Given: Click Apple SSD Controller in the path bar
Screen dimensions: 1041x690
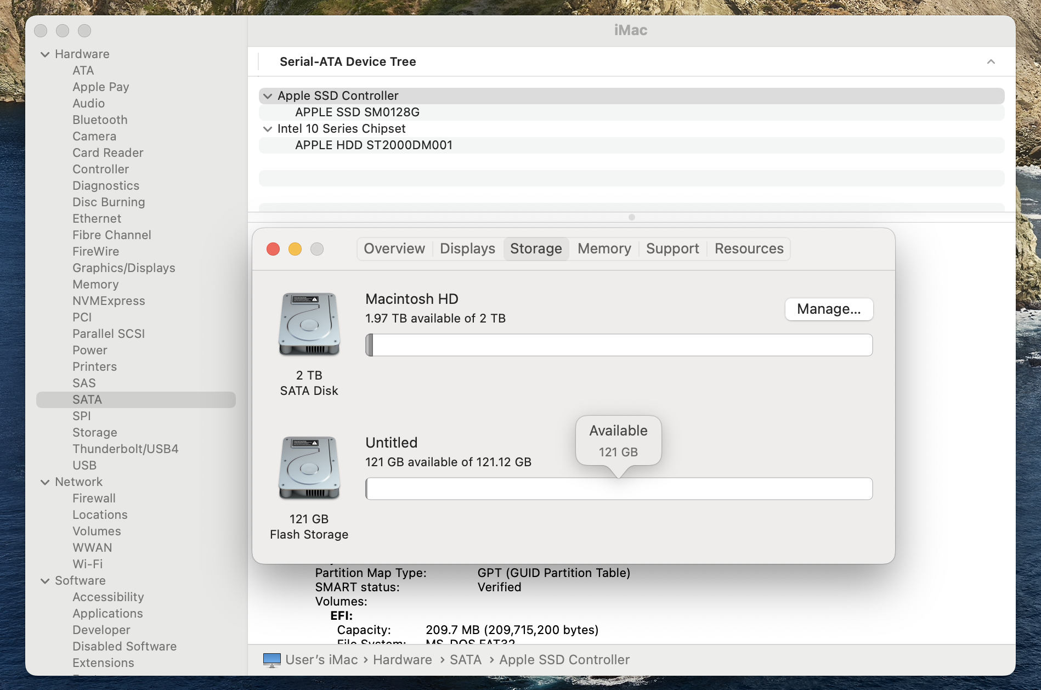Looking at the screenshot, I should point(564,660).
